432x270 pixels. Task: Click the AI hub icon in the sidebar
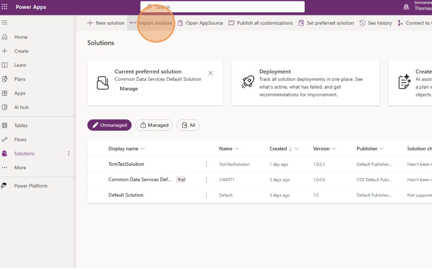click(4, 107)
